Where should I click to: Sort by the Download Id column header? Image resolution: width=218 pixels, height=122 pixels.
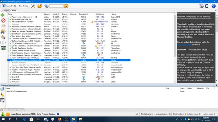(x=83, y=14)
